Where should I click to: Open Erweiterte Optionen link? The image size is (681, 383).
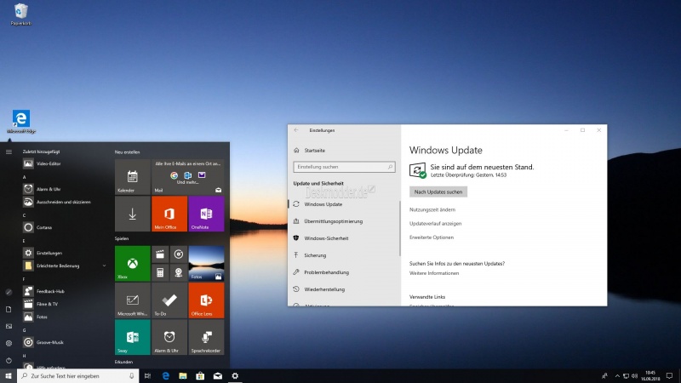pos(432,237)
